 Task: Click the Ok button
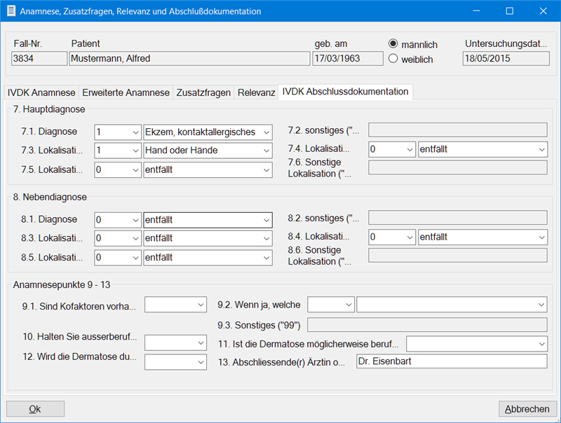pos(35,409)
